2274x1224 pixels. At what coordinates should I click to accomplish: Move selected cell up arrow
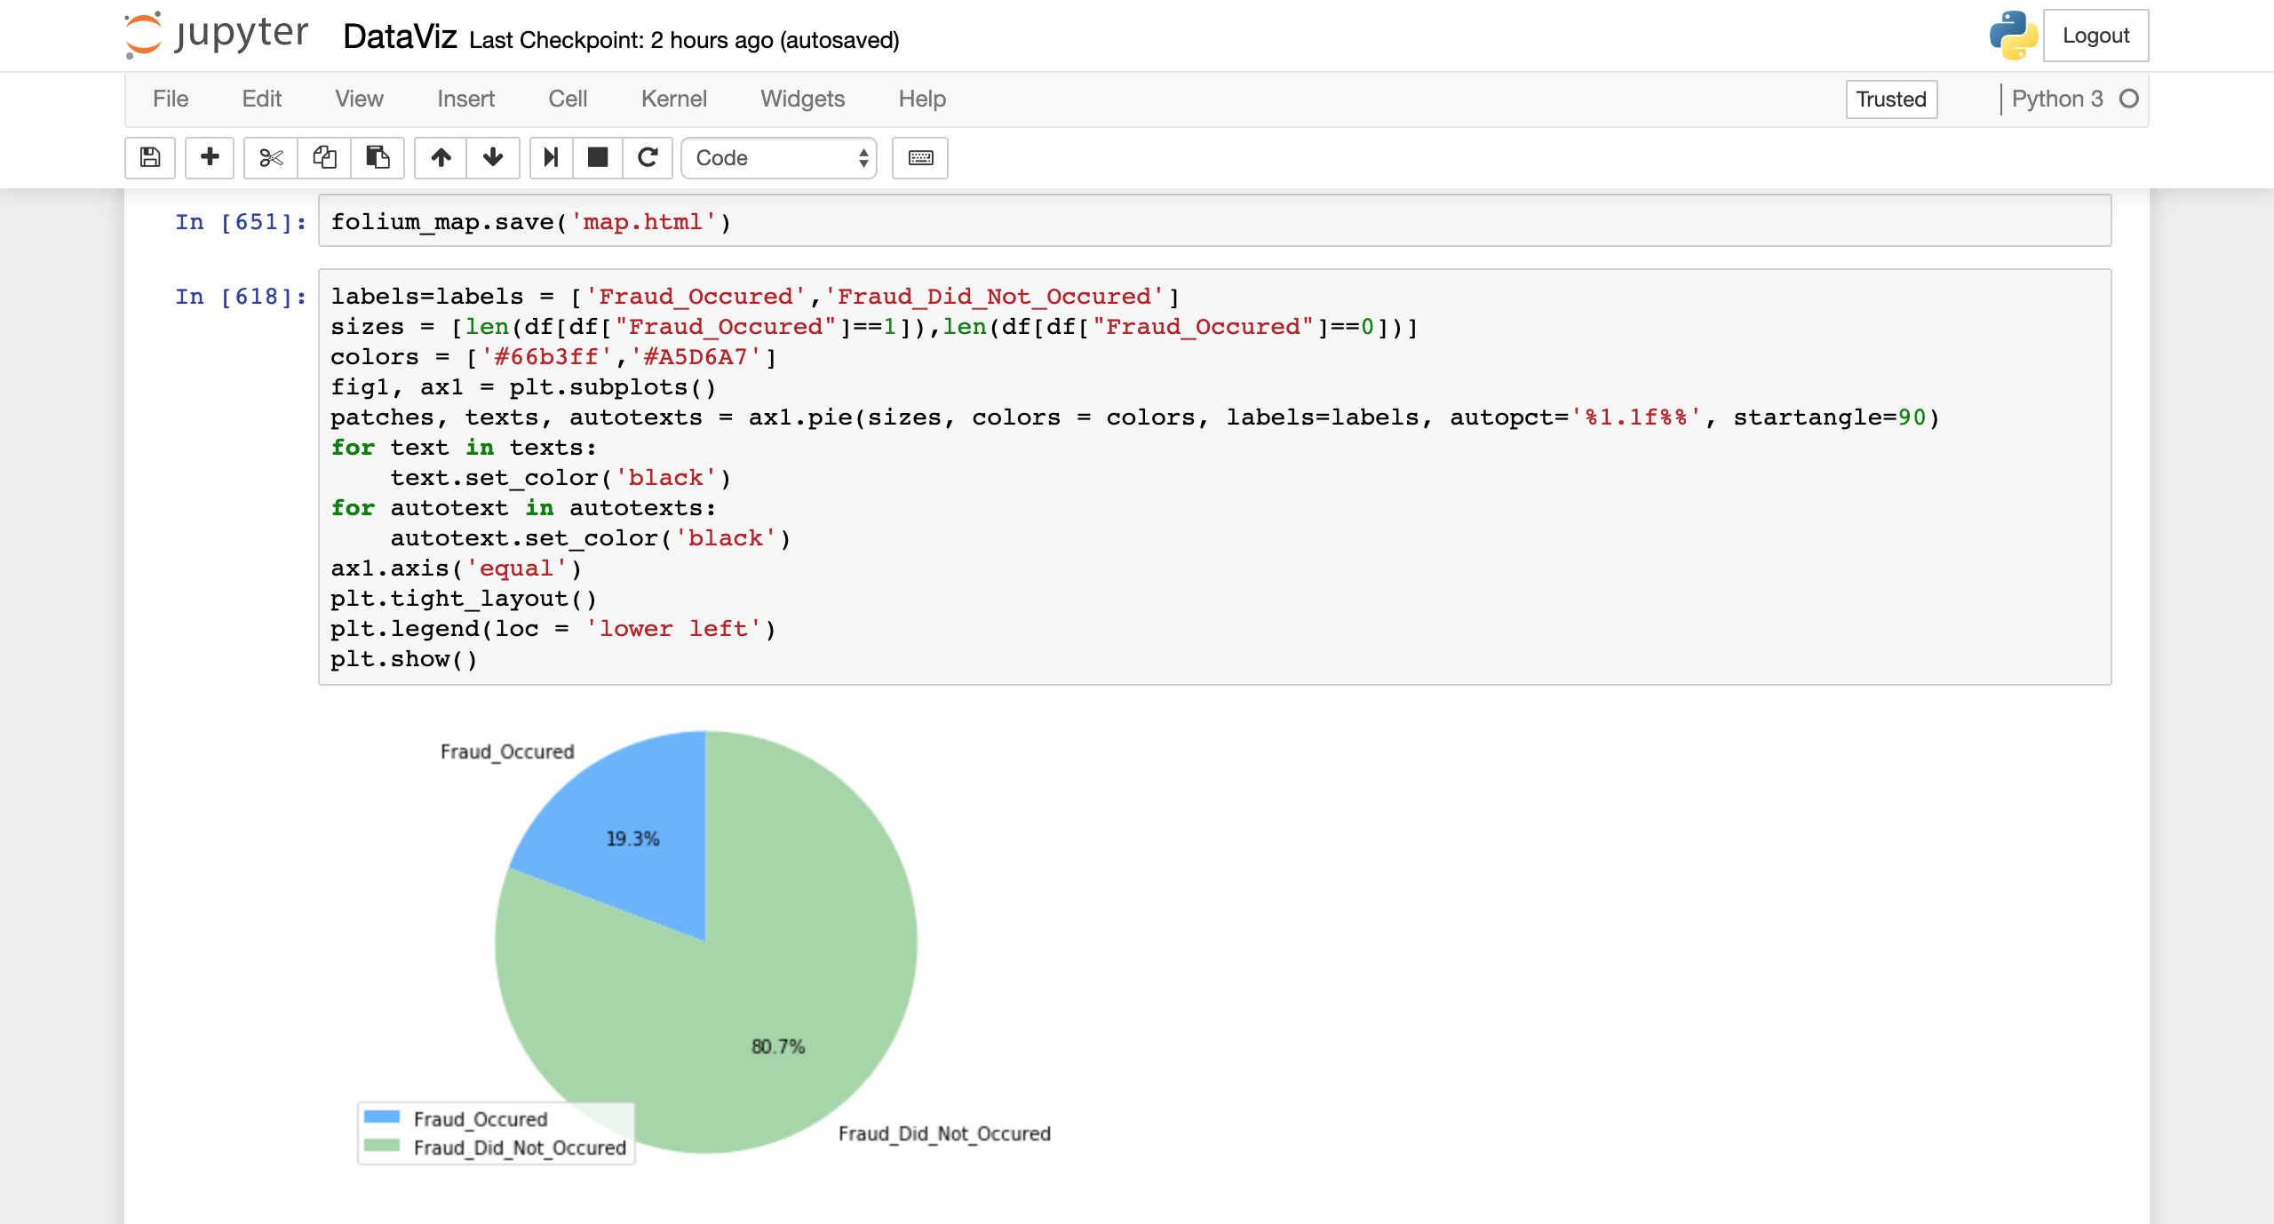pyautogui.click(x=441, y=157)
